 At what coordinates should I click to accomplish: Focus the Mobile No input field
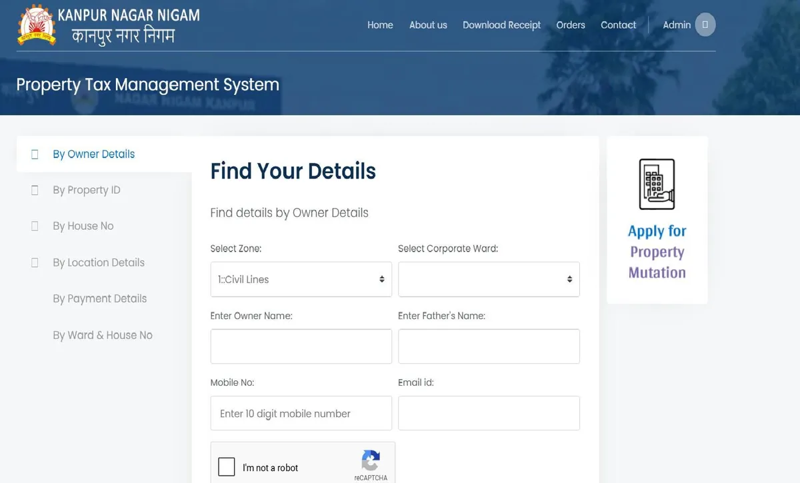click(301, 414)
